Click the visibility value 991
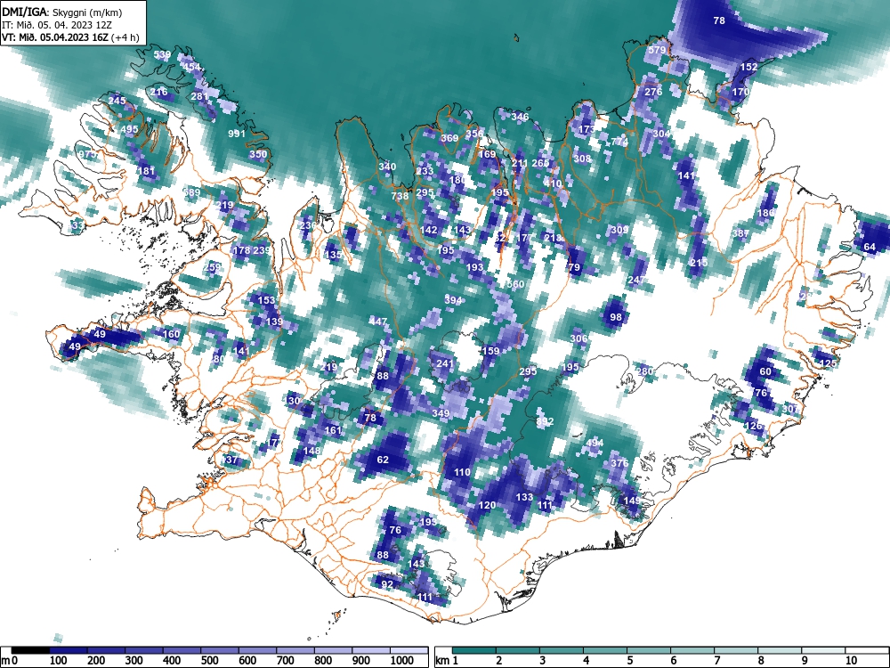The width and height of the screenshot is (890, 668). pos(237,134)
